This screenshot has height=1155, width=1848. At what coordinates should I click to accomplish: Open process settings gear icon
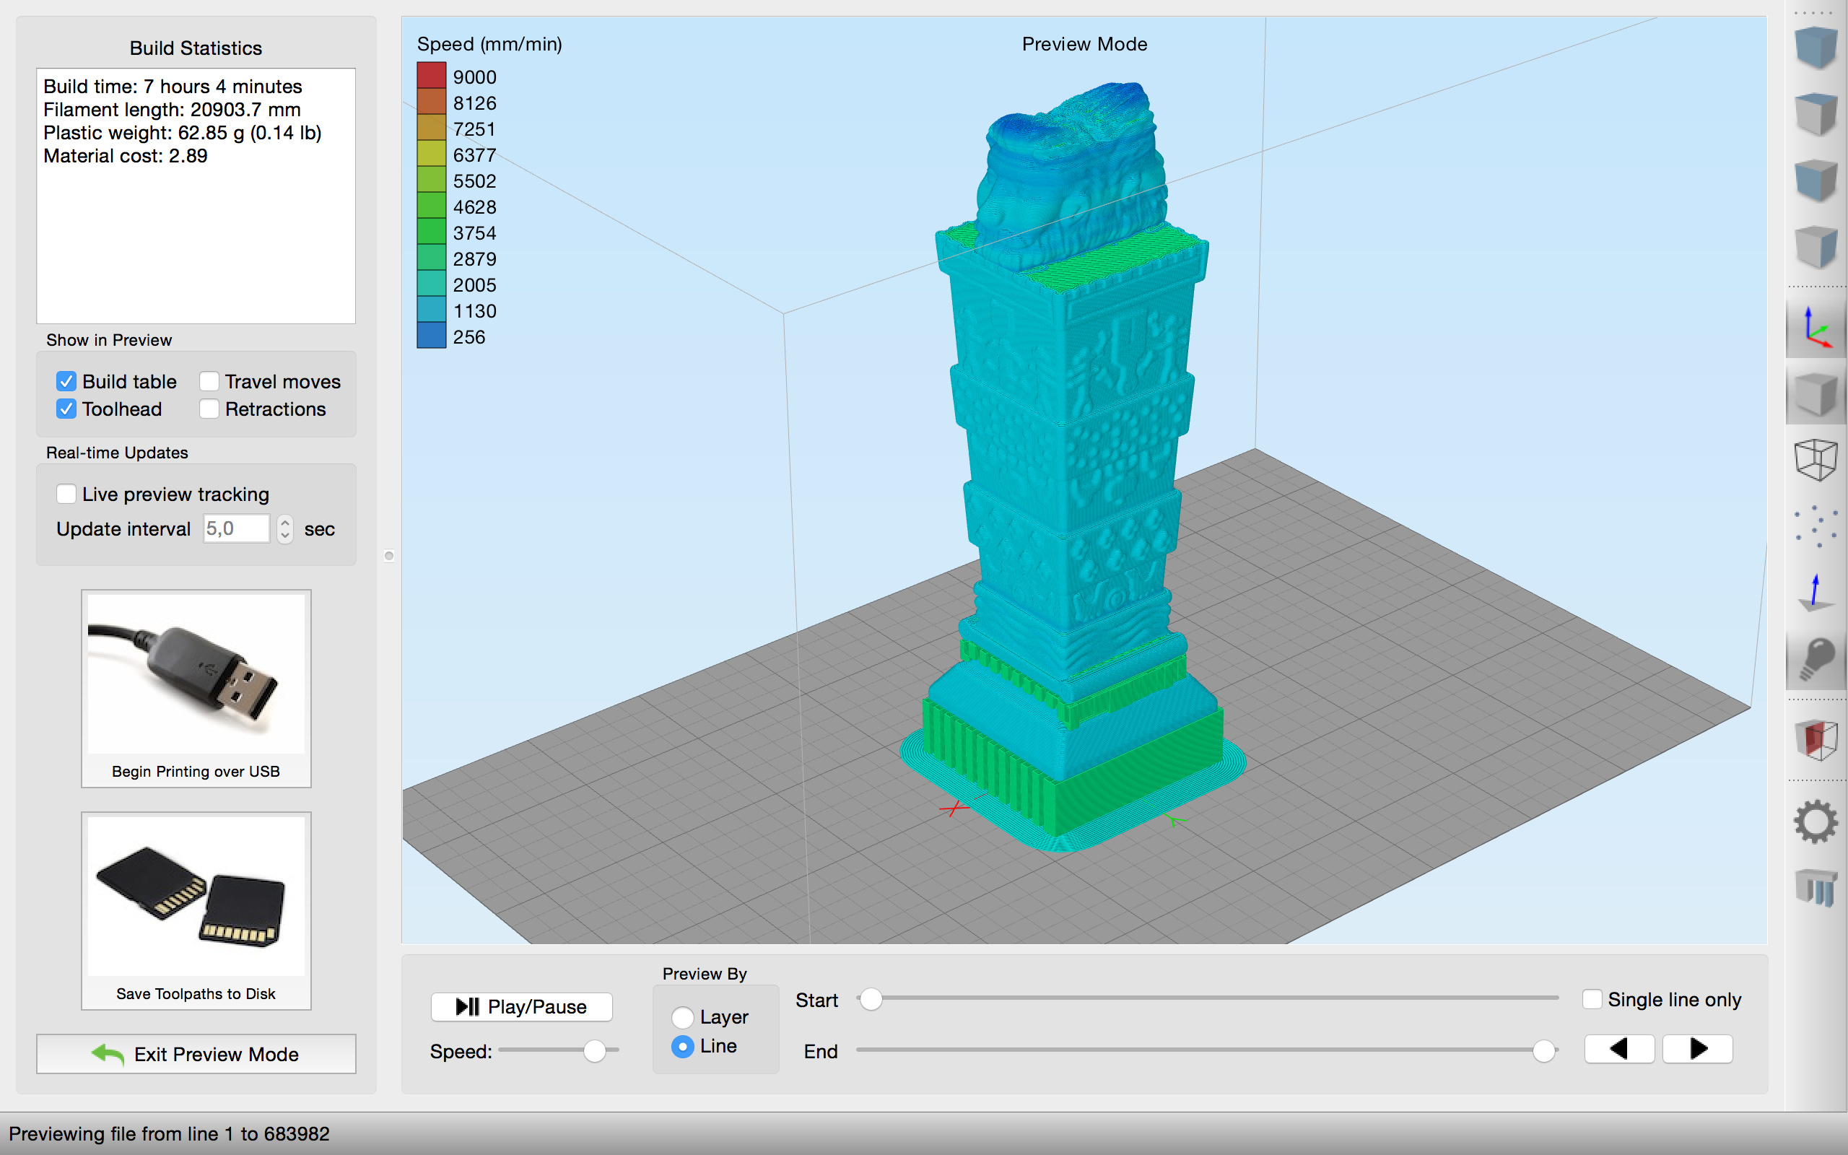pos(1816,822)
